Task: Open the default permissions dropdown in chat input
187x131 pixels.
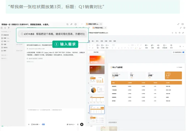Action: coord(36,124)
